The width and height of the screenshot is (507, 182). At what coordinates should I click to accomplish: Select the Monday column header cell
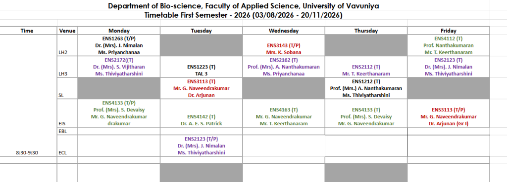pos(119,31)
